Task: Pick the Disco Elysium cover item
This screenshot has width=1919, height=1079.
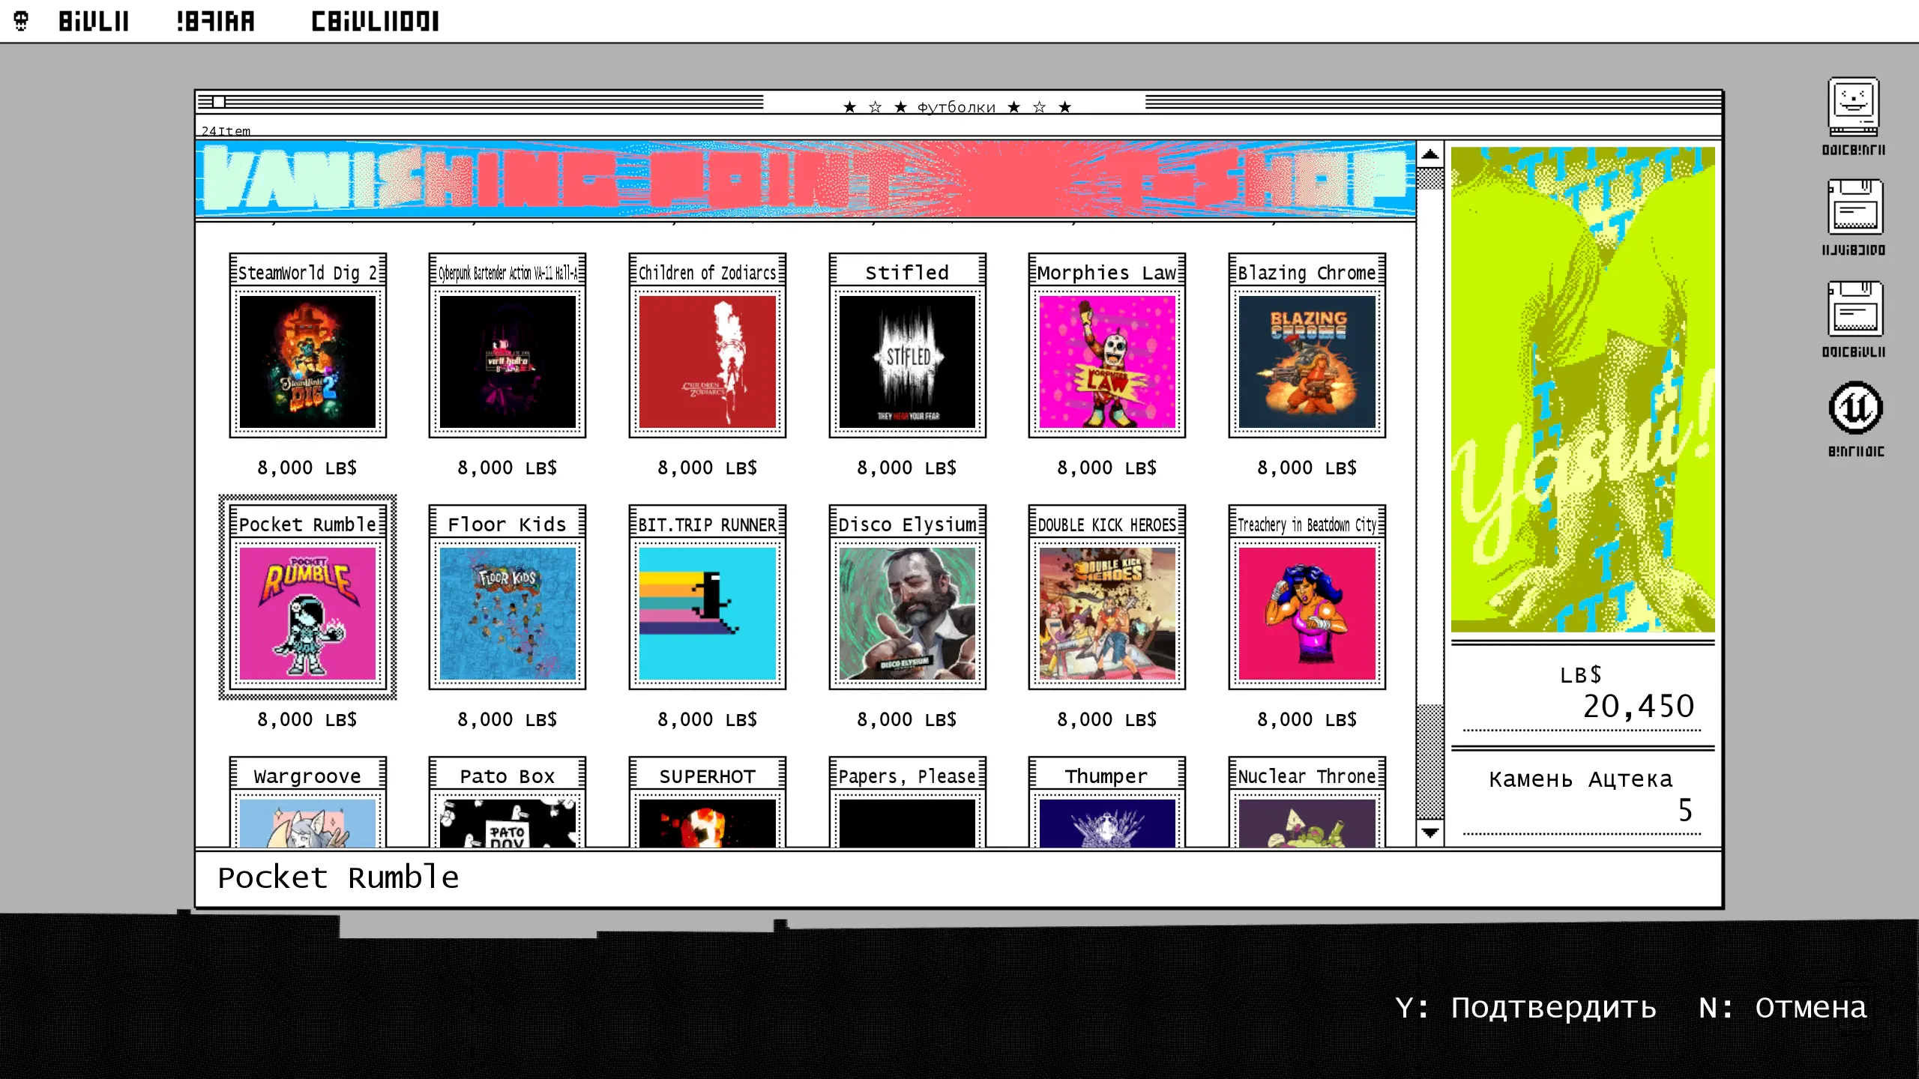Action: pos(907,613)
